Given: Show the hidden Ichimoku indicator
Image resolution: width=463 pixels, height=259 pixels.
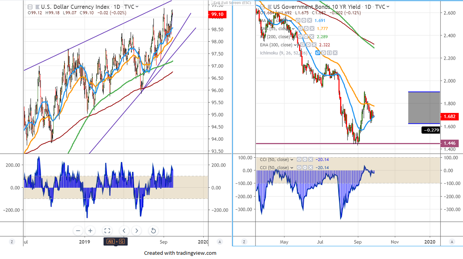Looking at the screenshot, I should tap(318, 53).
